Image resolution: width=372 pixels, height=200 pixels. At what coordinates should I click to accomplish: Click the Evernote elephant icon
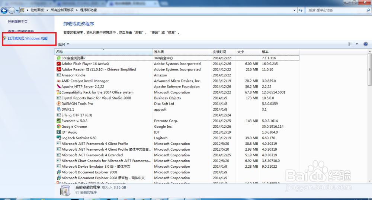click(x=59, y=121)
